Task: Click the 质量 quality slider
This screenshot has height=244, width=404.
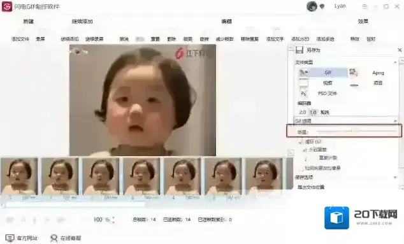Action: pyautogui.click(x=357, y=131)
